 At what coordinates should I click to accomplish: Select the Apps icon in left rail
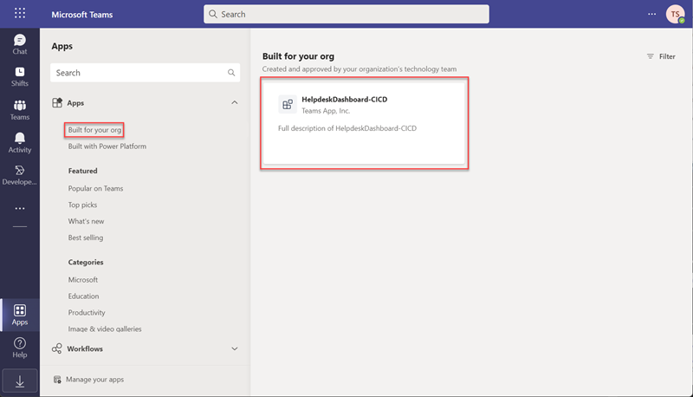[x=20, y=316]
